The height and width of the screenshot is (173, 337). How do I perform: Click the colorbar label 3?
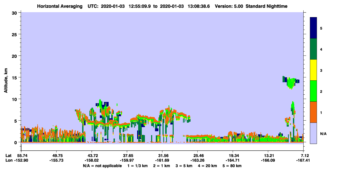321,70
